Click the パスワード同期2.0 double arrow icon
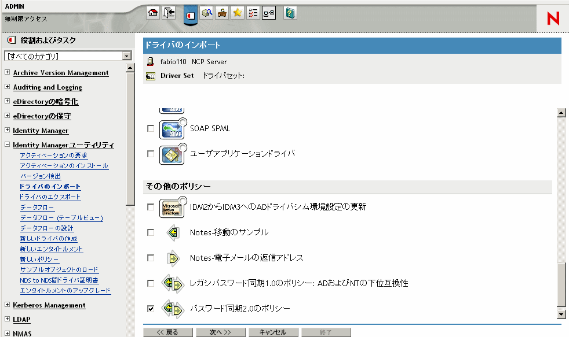 coord(173,309)
